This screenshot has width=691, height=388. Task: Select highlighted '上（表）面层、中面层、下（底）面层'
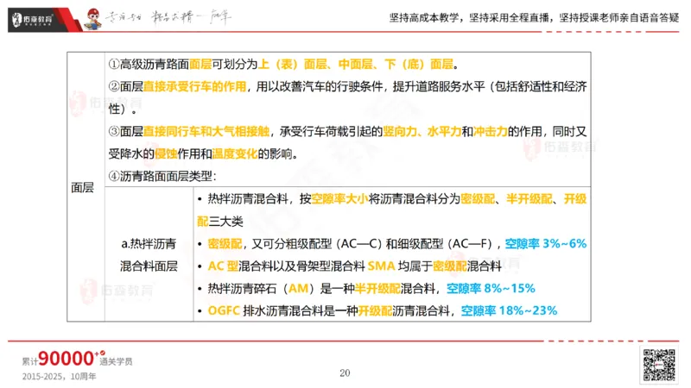coord(356,64)
